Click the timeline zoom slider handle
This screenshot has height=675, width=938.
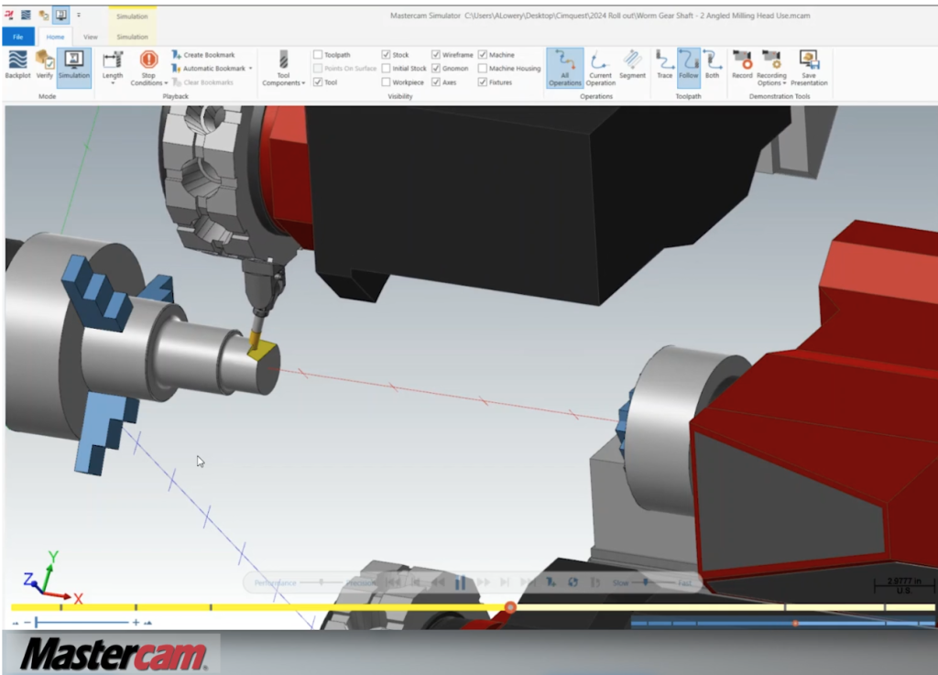(37, 623)
